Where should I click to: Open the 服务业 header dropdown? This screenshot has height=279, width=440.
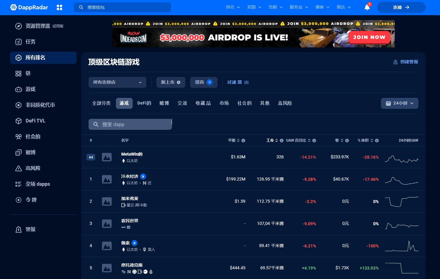coord(299,7)
